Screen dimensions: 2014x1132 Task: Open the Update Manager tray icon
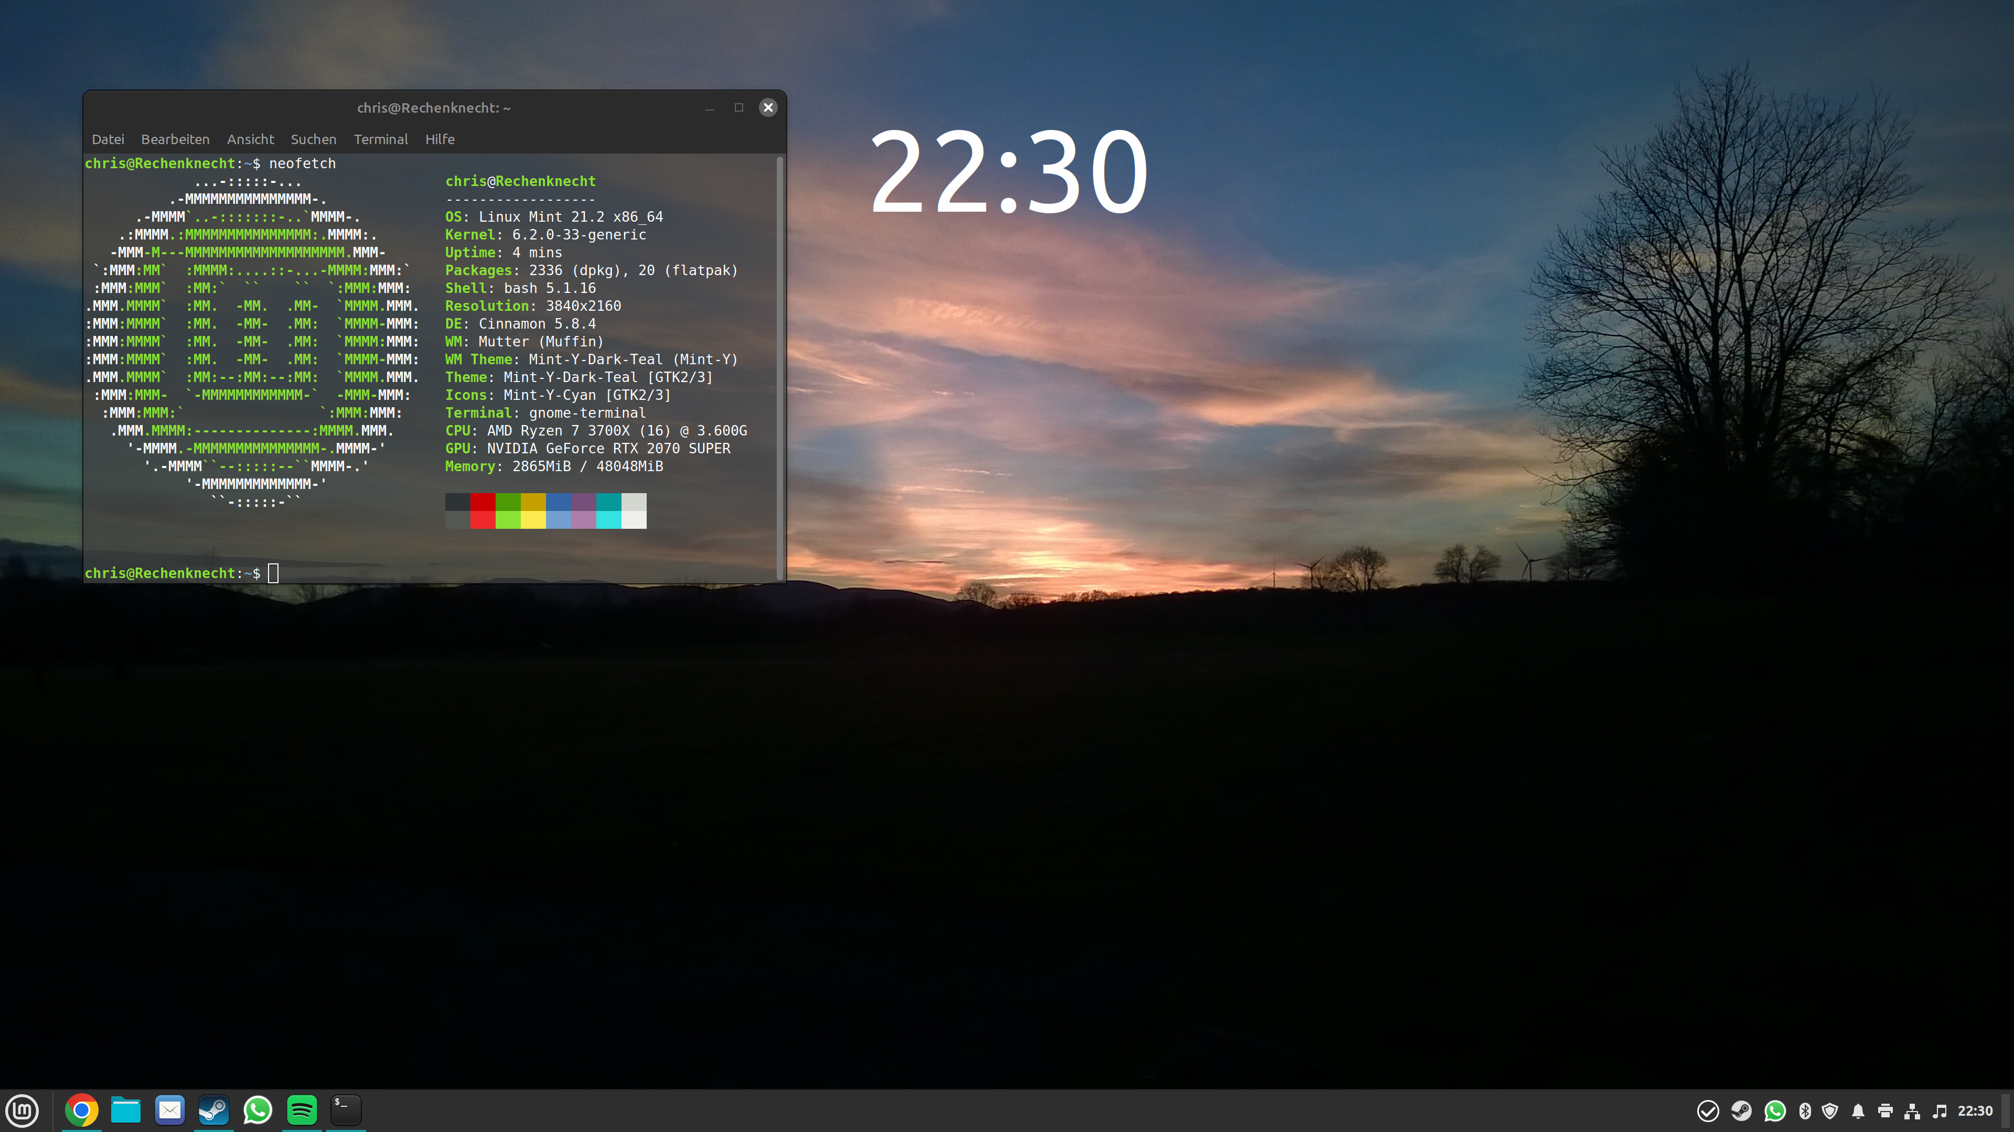[x=1708, y=1110]
